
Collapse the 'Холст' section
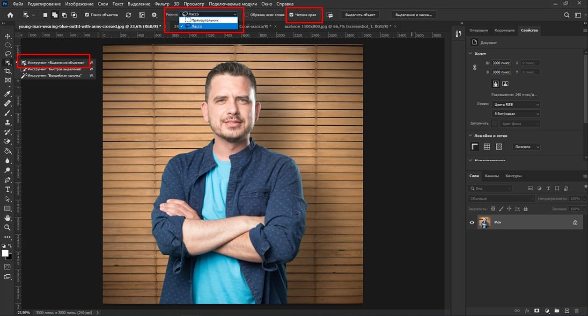click(471, 54)
